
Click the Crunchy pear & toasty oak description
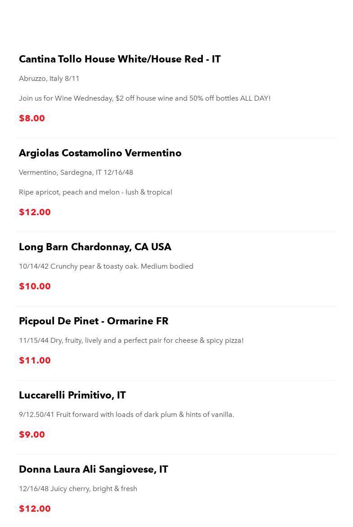click(106, 266)
